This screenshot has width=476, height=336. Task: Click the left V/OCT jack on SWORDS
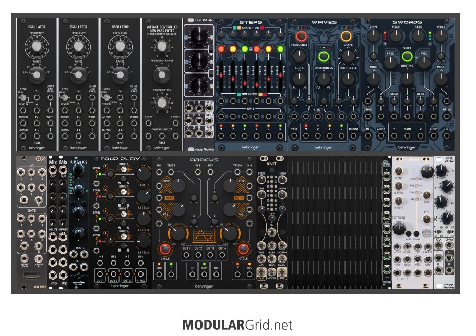pyautogui.click(x=380, y=136)
